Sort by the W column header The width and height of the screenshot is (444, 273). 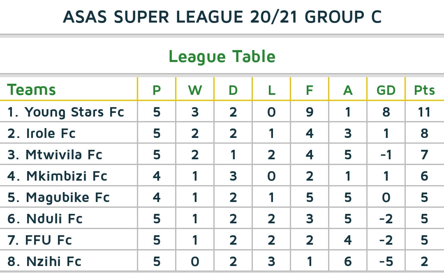(x=195, y=90)
